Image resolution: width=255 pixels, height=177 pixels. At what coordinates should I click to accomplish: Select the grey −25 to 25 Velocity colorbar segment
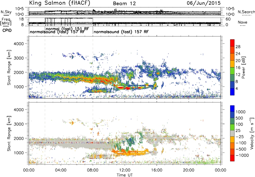[232, 134]
